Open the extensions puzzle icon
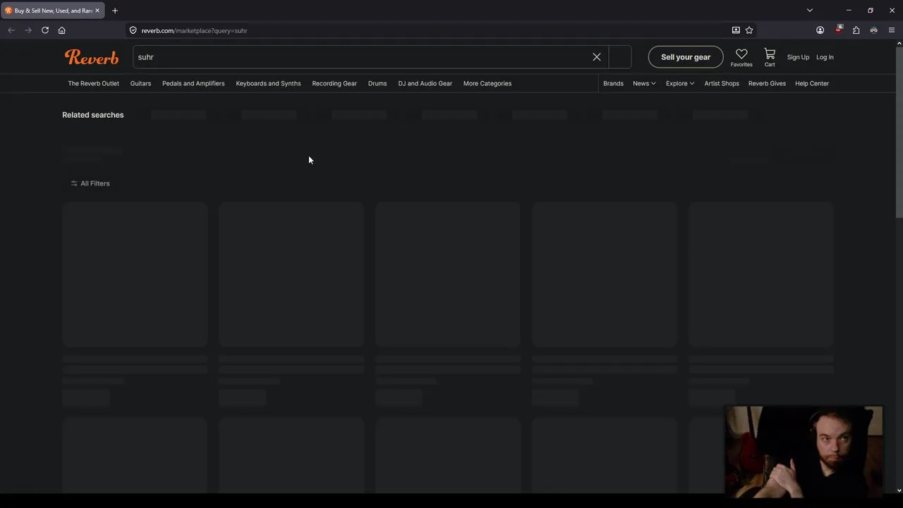This screenshot has height=508, width=903. tap(856, 30)
